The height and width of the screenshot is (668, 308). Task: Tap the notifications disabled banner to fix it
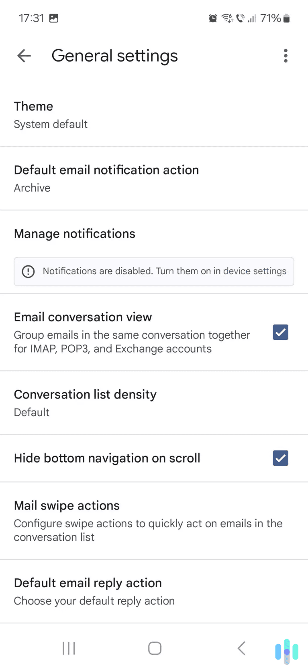coord(154,271)
